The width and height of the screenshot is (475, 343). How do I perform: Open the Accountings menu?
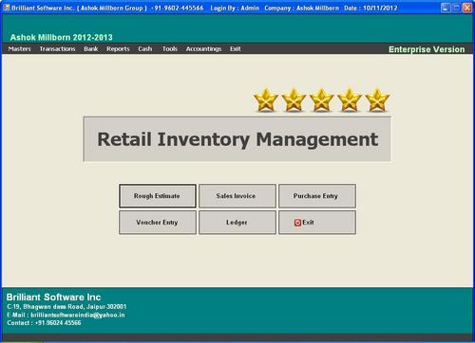(x=203, y=49)
